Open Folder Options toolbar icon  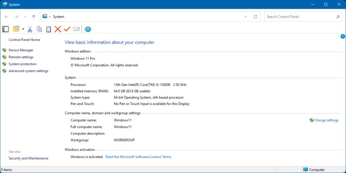16,29
